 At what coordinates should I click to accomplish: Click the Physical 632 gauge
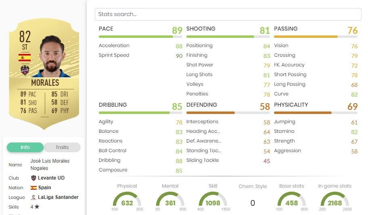coord(127,200)
